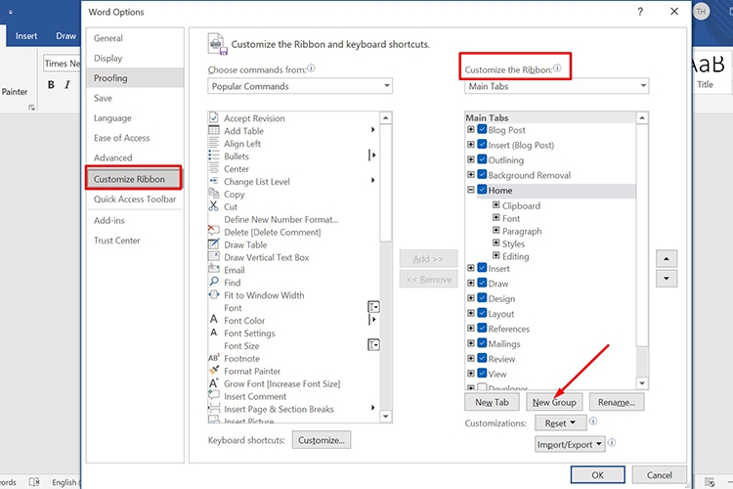Uncheck the Design tab checkbox
The height and width of the screenshot is (489, 733).
(x=482, y=298)
